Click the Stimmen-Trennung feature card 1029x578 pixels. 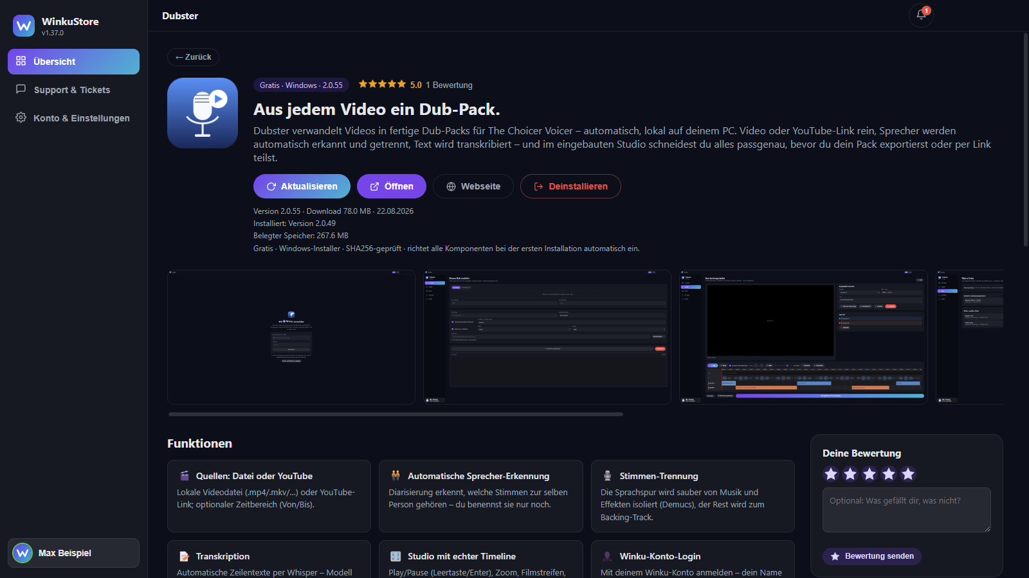tap(693, 496)
